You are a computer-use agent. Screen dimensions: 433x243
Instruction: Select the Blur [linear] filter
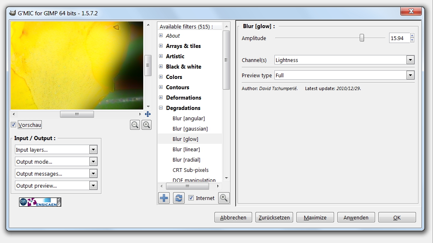tap(186, 149)
